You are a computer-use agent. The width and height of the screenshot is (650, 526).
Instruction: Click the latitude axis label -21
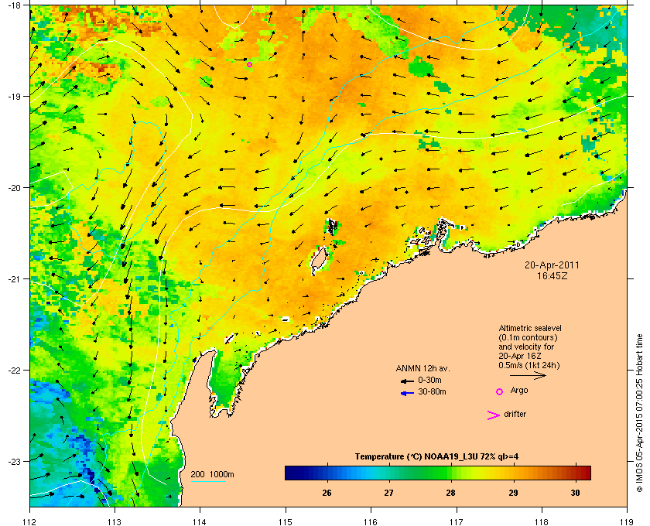click(x=14, y=278)
